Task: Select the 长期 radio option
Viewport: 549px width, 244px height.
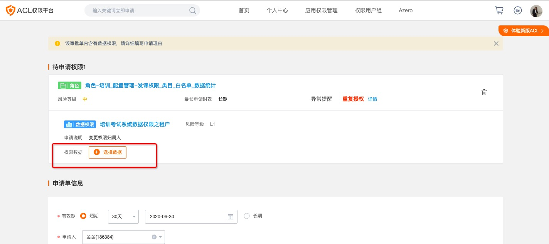Action: [x=247, y=216]
